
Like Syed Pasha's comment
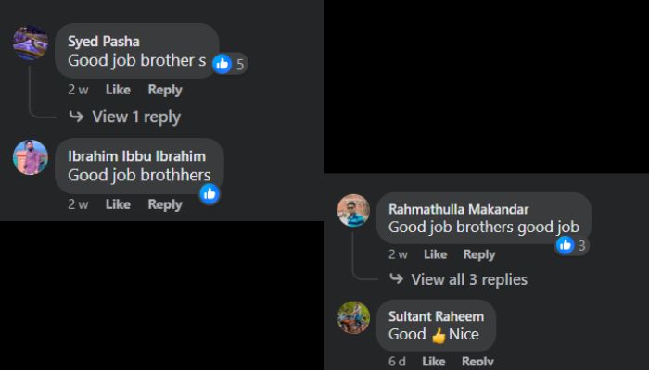118,90
